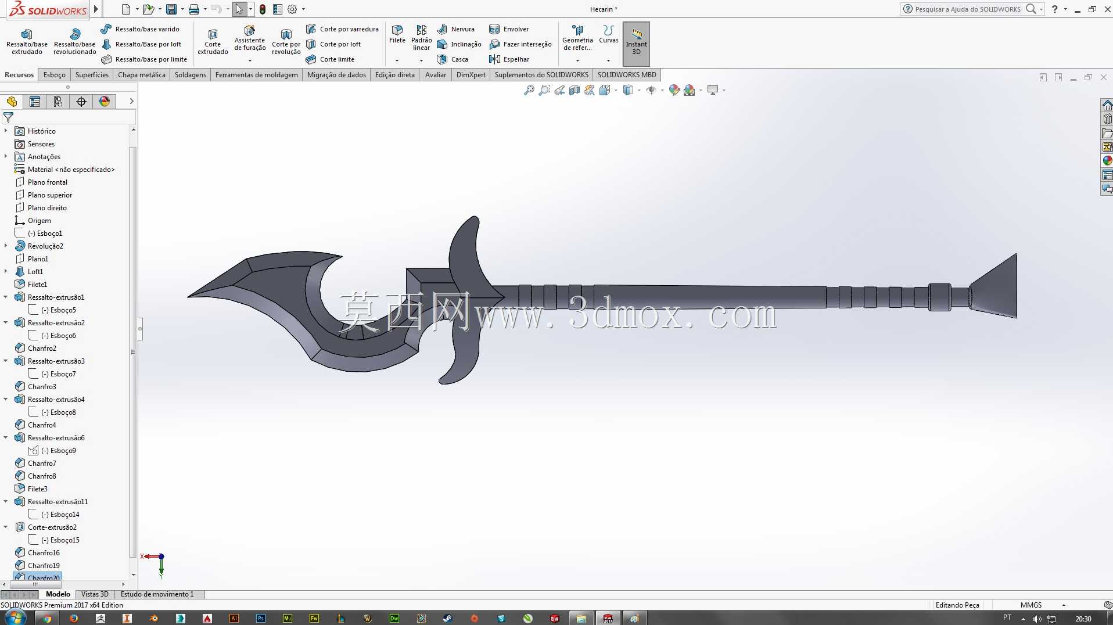Viewport: 1113px width, 625px height.
Task: Select the Zoom to Area icon
Action: 544,90
